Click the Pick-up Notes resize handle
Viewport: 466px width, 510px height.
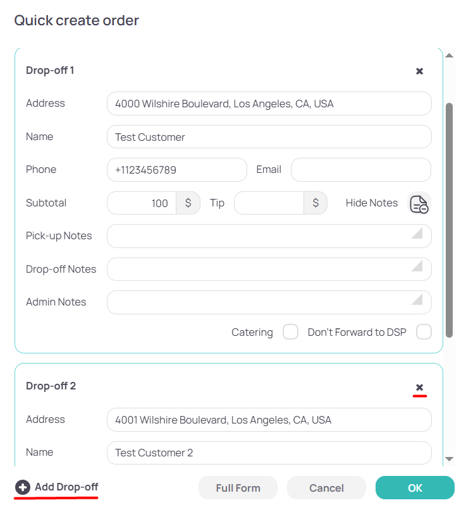(x=417, y=233)
